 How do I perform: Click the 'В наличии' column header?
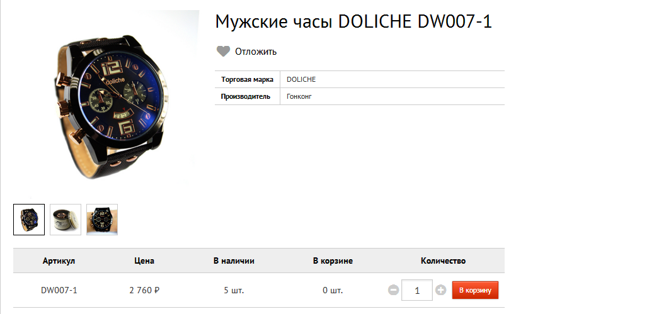(x=234, y=261)
